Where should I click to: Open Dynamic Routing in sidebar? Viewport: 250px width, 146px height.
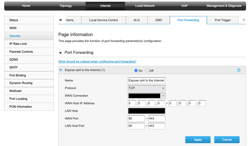(29, 83)
